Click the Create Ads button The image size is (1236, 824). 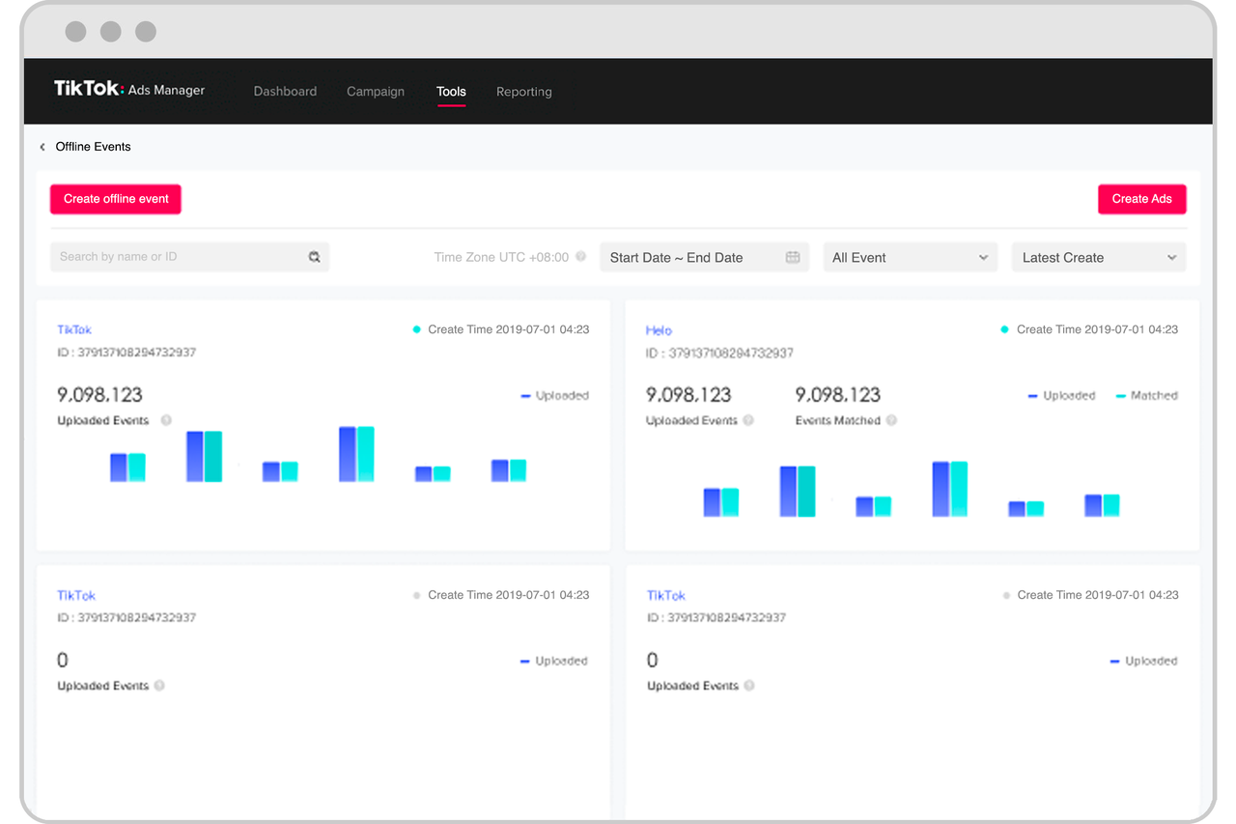pyautogui.click(x=1142, y=199)
